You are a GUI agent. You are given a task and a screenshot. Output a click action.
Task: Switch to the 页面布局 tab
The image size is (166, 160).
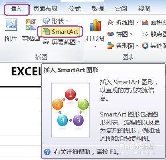click(45, 9)
